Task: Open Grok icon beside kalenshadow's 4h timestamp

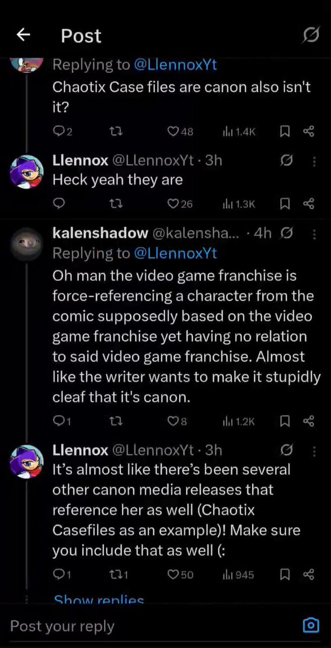Action: 287,233
